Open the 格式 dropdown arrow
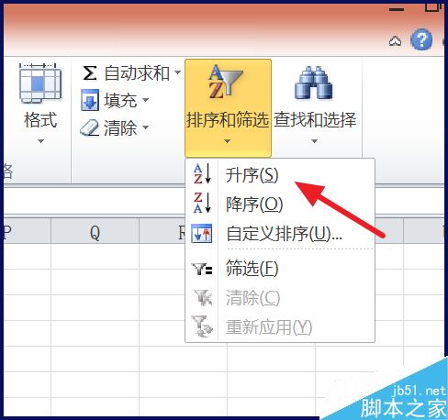 (40, 141)
